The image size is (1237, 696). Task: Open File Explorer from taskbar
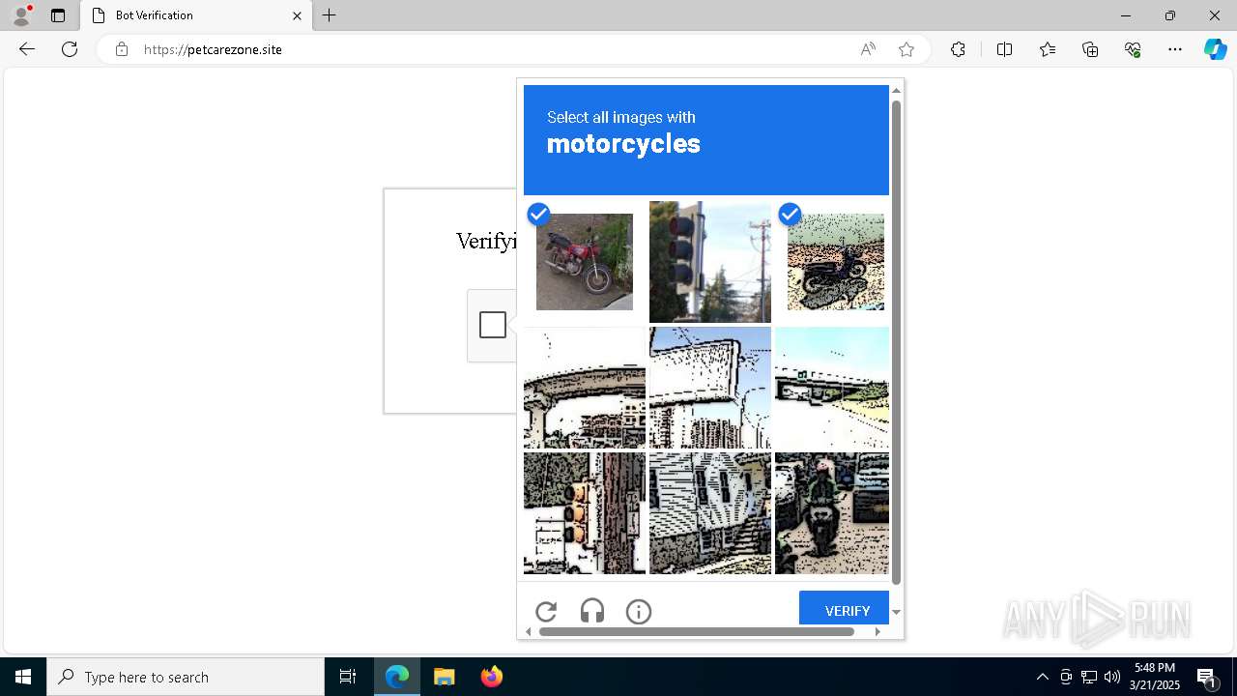click(445, 677)
